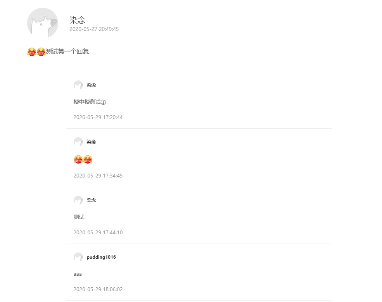Image resolution: width=382 pixels, height=302 pixels.
Task: Click timestamp 2020-05-29 17:20:44
Action: point(98,117)
